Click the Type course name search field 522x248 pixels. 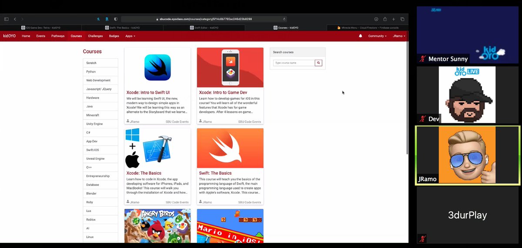(x=294, y=63)
